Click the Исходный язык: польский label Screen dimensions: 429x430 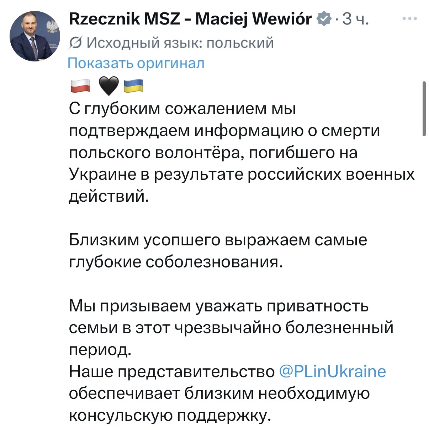tap(181, 43)
